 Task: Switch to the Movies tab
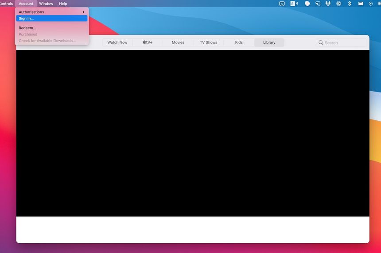(x=178, y=42)
